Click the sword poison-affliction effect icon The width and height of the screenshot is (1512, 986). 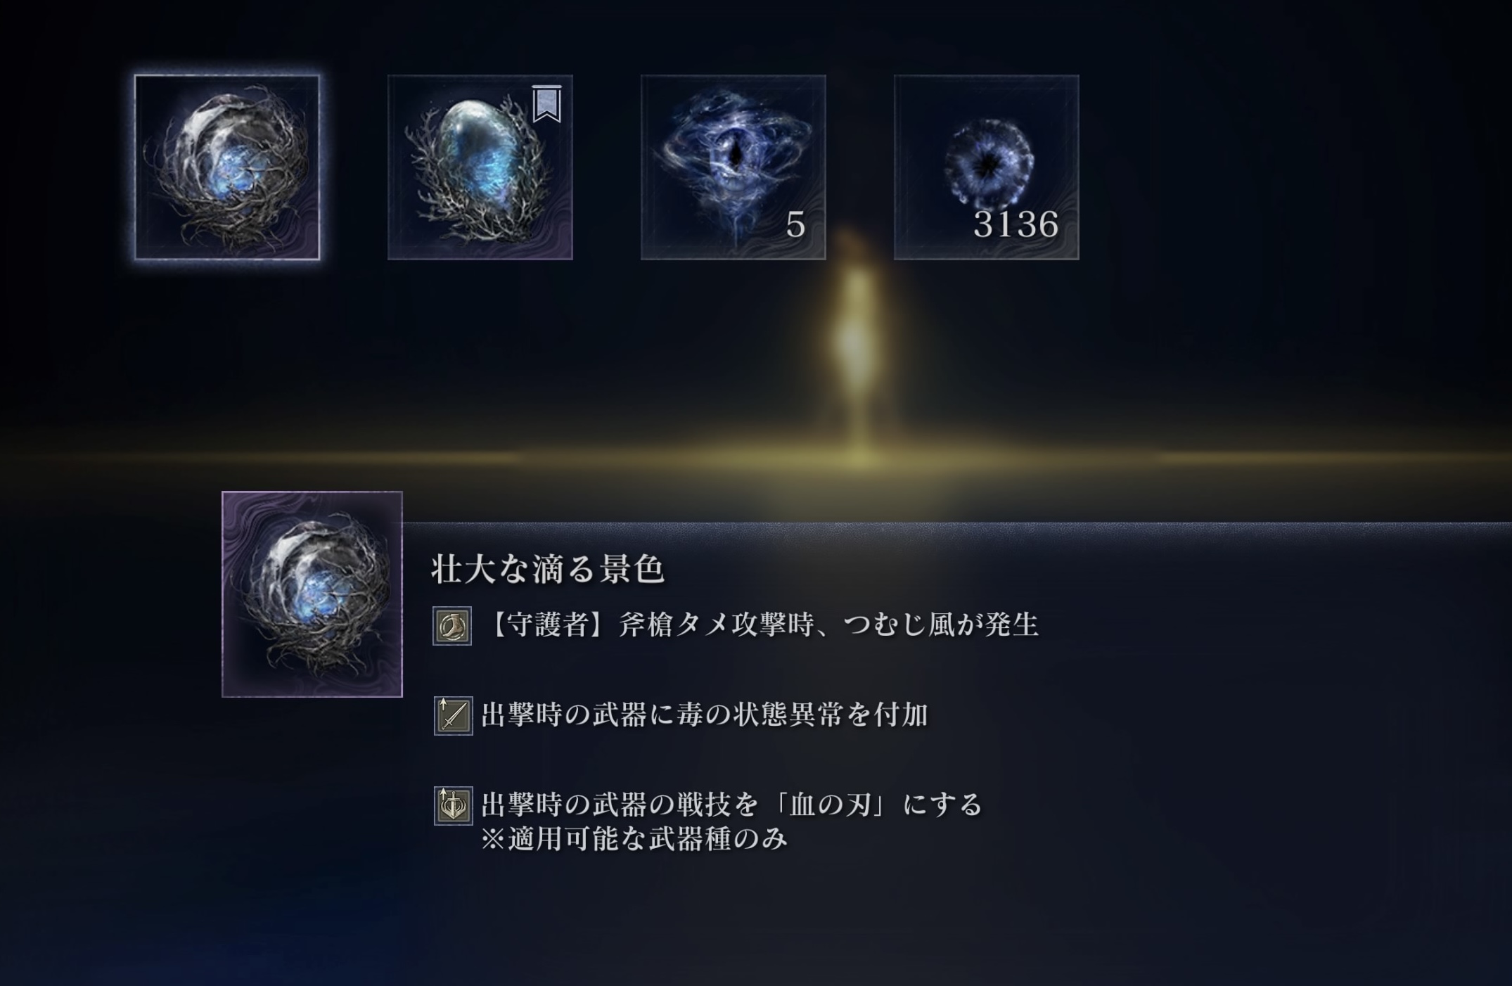pos(454,716)
